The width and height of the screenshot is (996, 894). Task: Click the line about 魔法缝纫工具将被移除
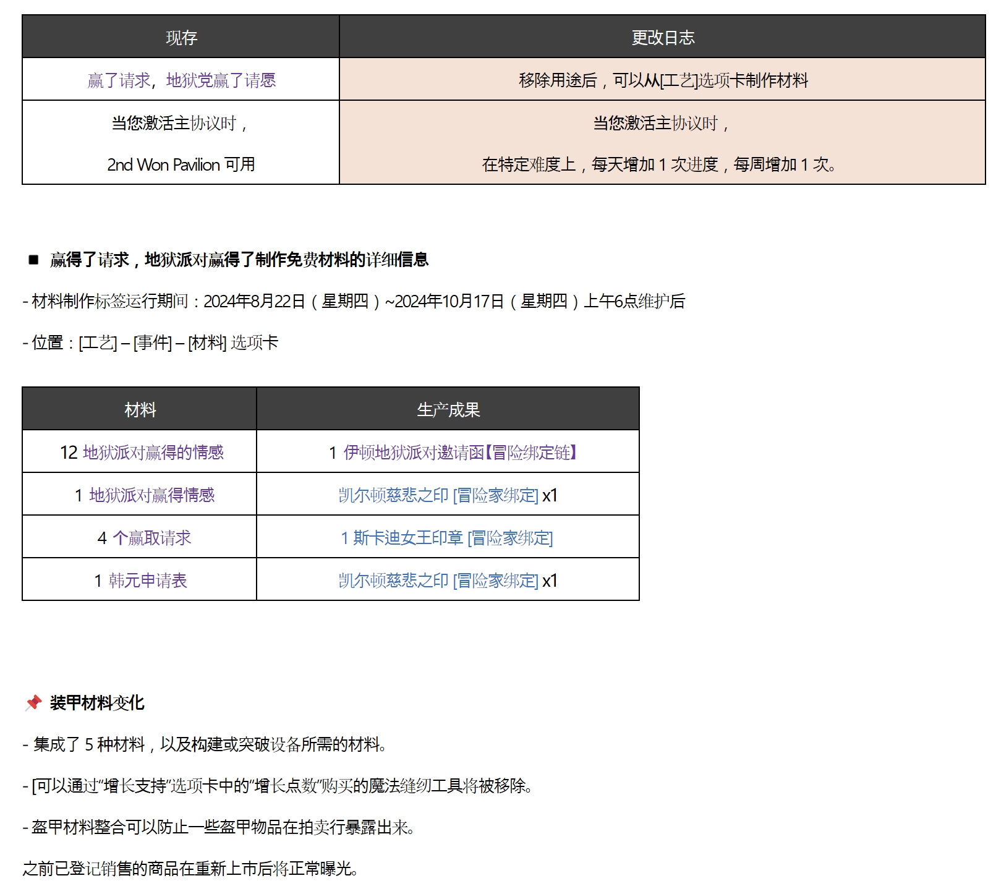pos(278,786)
